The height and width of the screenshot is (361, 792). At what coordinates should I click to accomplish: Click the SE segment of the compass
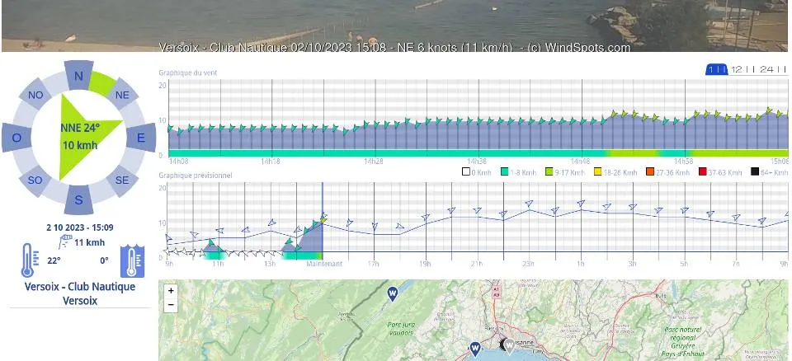(122, 180)
